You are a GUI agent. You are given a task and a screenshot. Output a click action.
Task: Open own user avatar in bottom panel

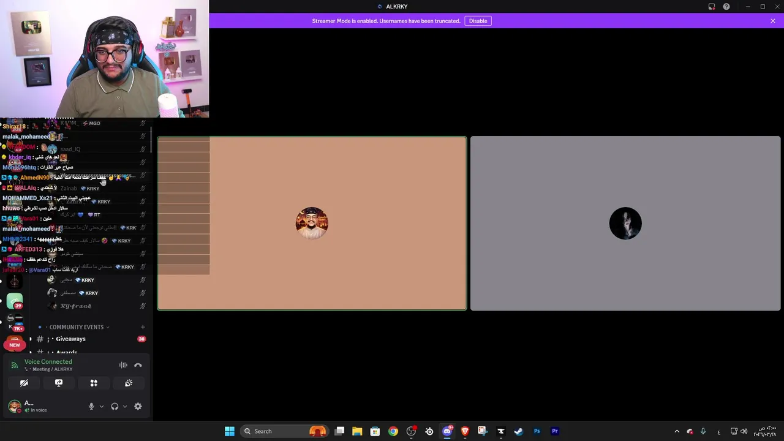(x=14, y=405)
